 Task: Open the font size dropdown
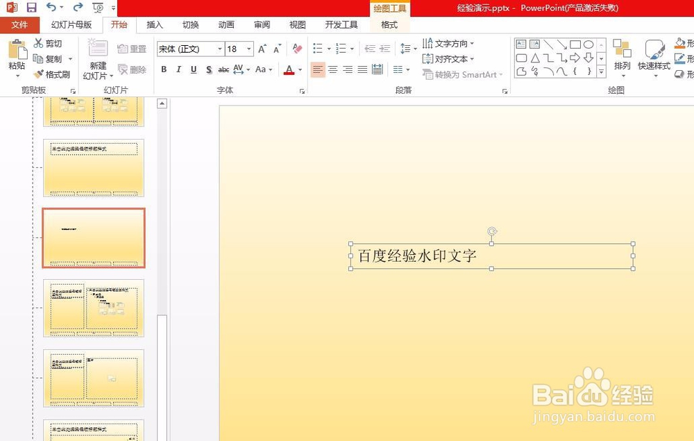point(249,49)
